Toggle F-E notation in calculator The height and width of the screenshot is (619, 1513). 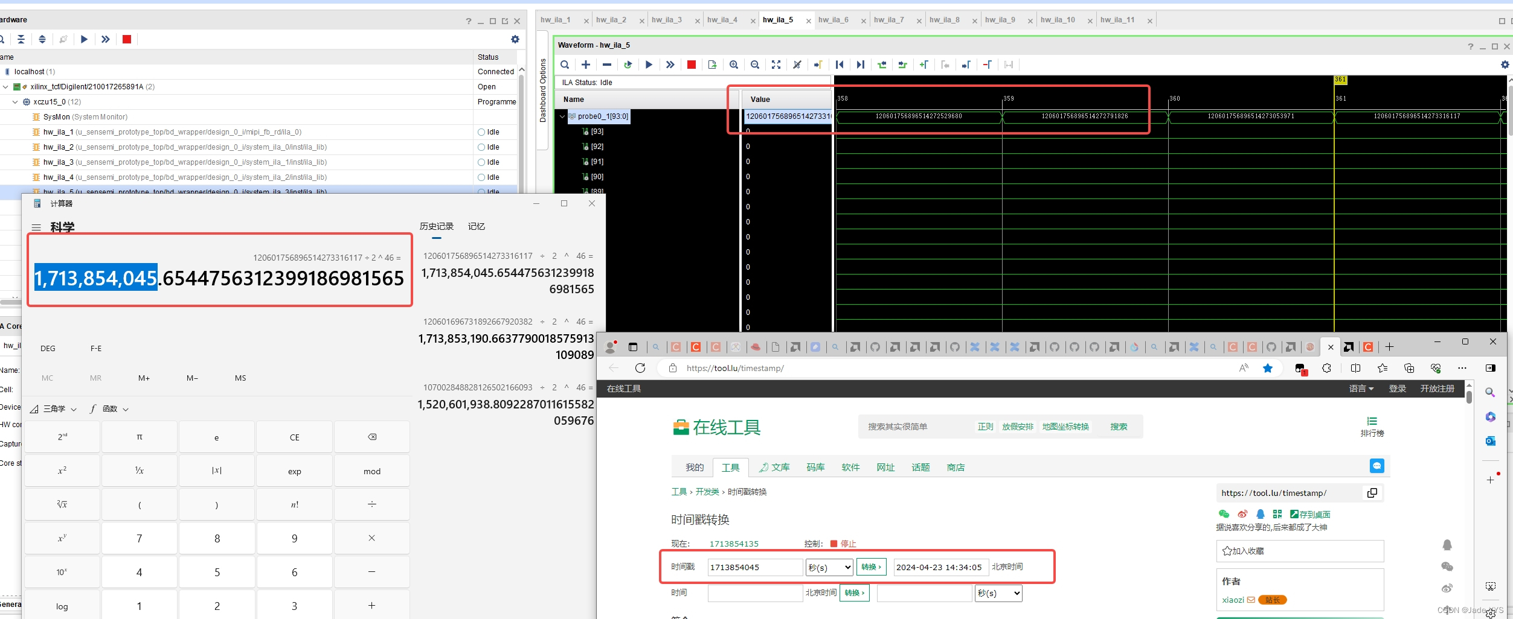tap(95, 348)
